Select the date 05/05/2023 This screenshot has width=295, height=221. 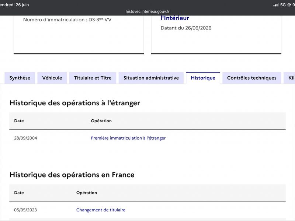point(25,210)
